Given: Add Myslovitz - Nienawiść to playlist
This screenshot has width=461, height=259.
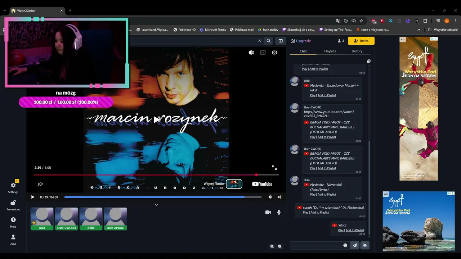Looking at the screenshot, I should coord(327,195).
